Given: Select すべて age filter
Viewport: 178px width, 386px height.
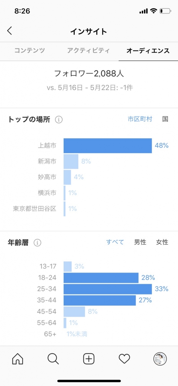Looking at the screenshot, I should (x=115, y=242).
